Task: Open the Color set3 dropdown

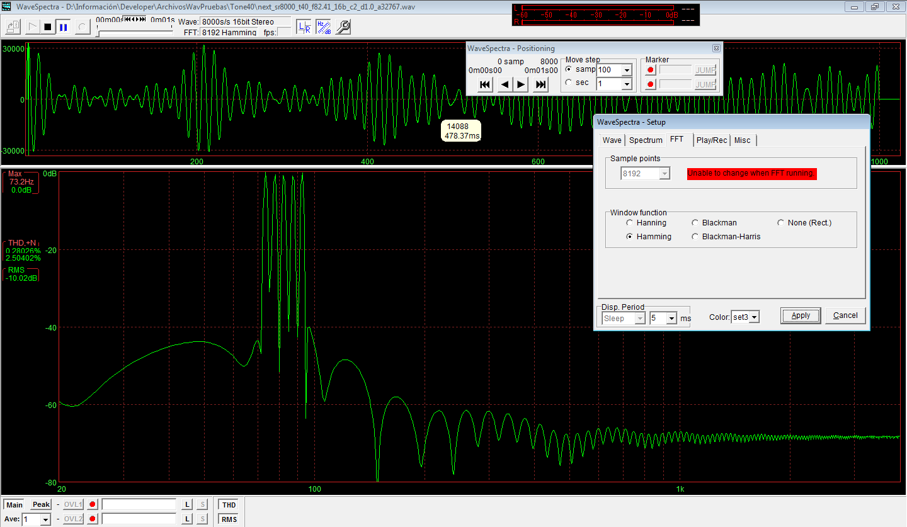Action: pos(754,317)
